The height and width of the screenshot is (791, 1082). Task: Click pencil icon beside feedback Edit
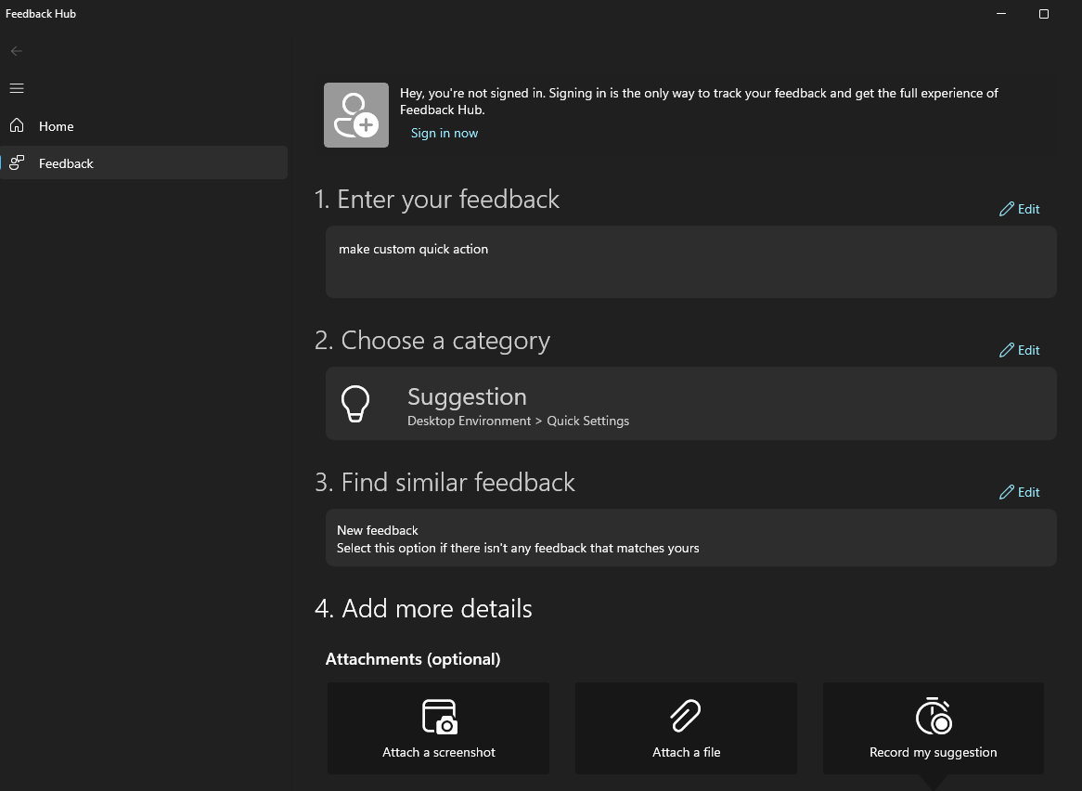1007,209
